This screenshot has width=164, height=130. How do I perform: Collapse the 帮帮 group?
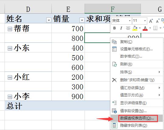10,29
